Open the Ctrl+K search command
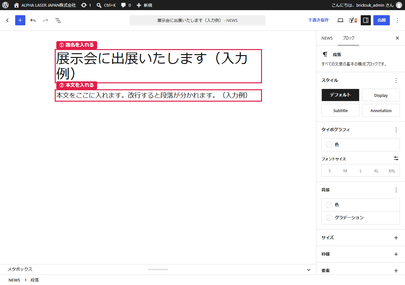405x285 pixels. click(x=106, y=5)
